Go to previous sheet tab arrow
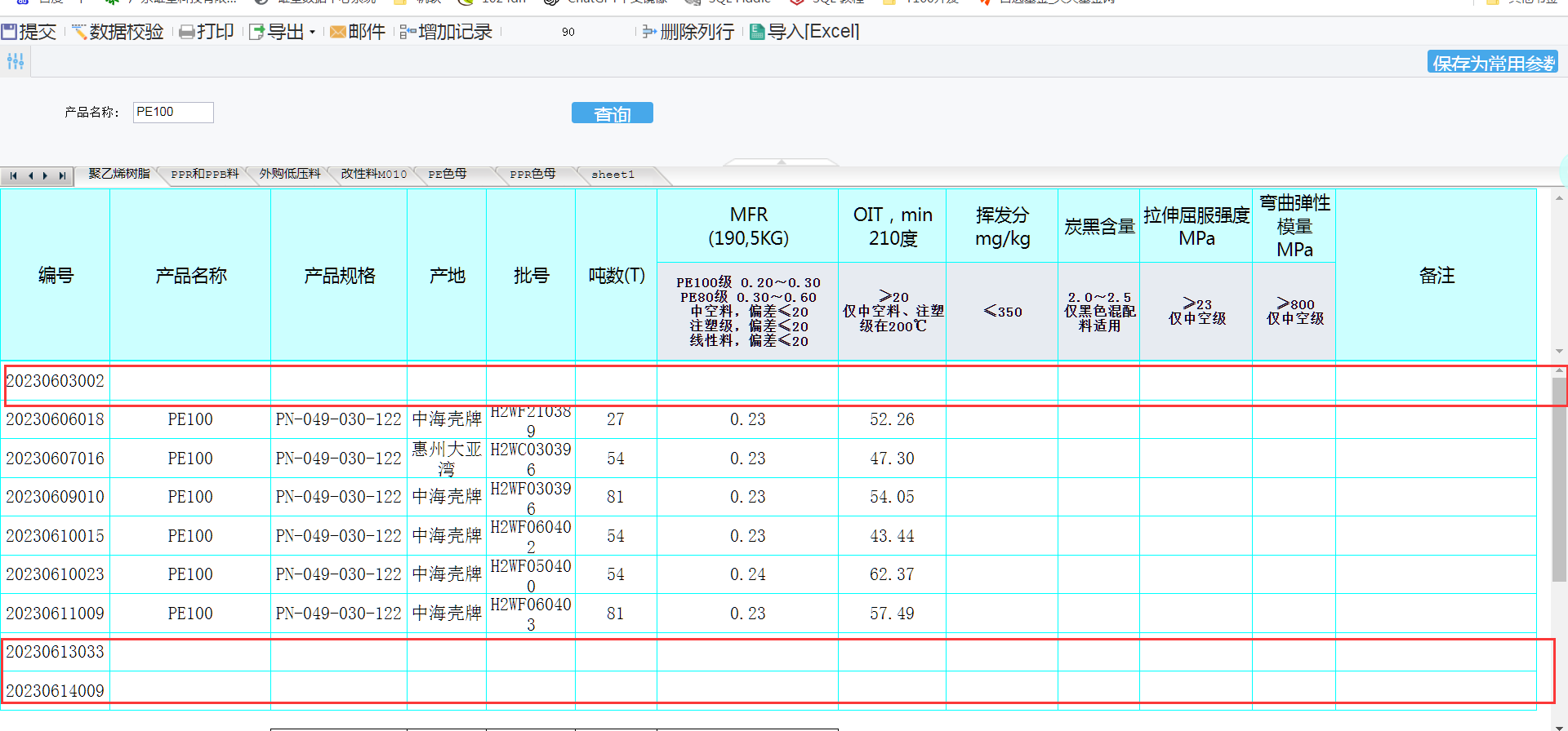Screen dimensions: 1568x731 30,175
